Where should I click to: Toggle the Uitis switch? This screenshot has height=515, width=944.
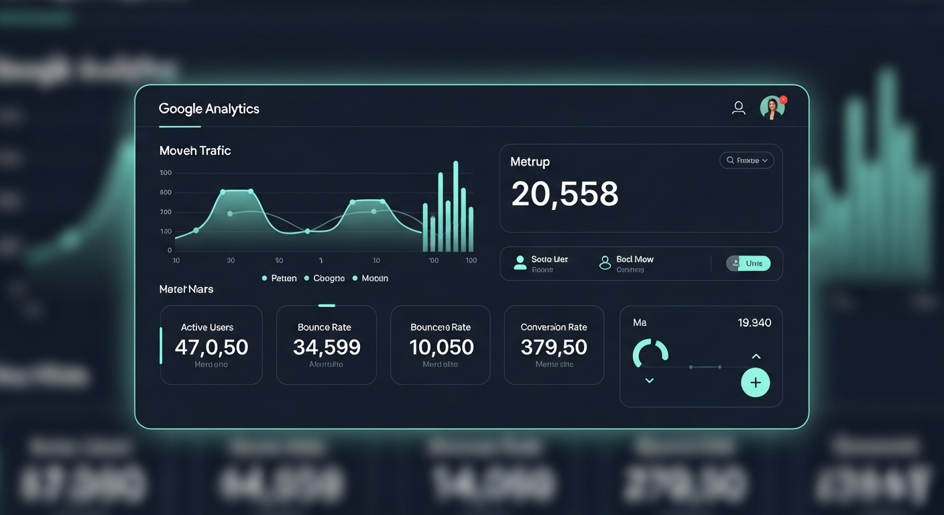(x=748, y=264)
